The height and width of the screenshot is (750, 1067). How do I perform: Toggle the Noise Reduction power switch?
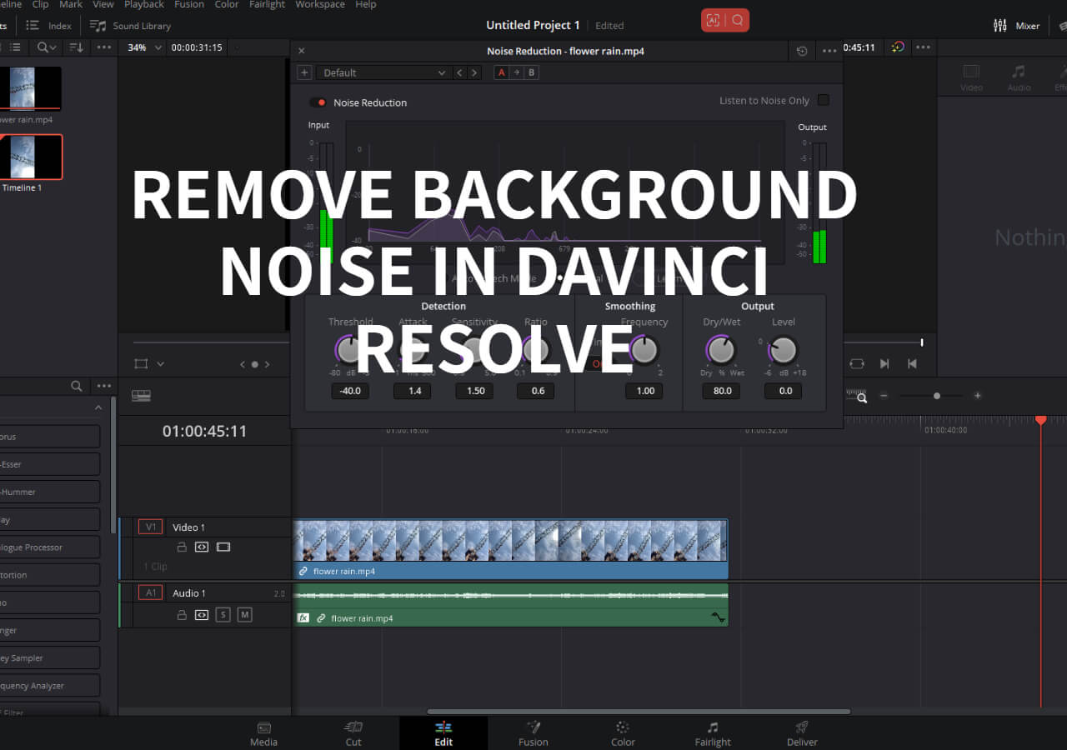pos(318,102)
